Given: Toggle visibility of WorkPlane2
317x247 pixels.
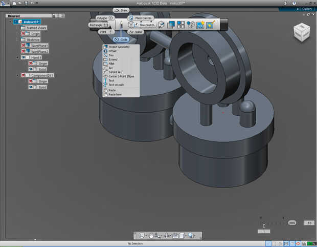Looking at the screenshot, I should pyautogui.click(x=23, y=51).
